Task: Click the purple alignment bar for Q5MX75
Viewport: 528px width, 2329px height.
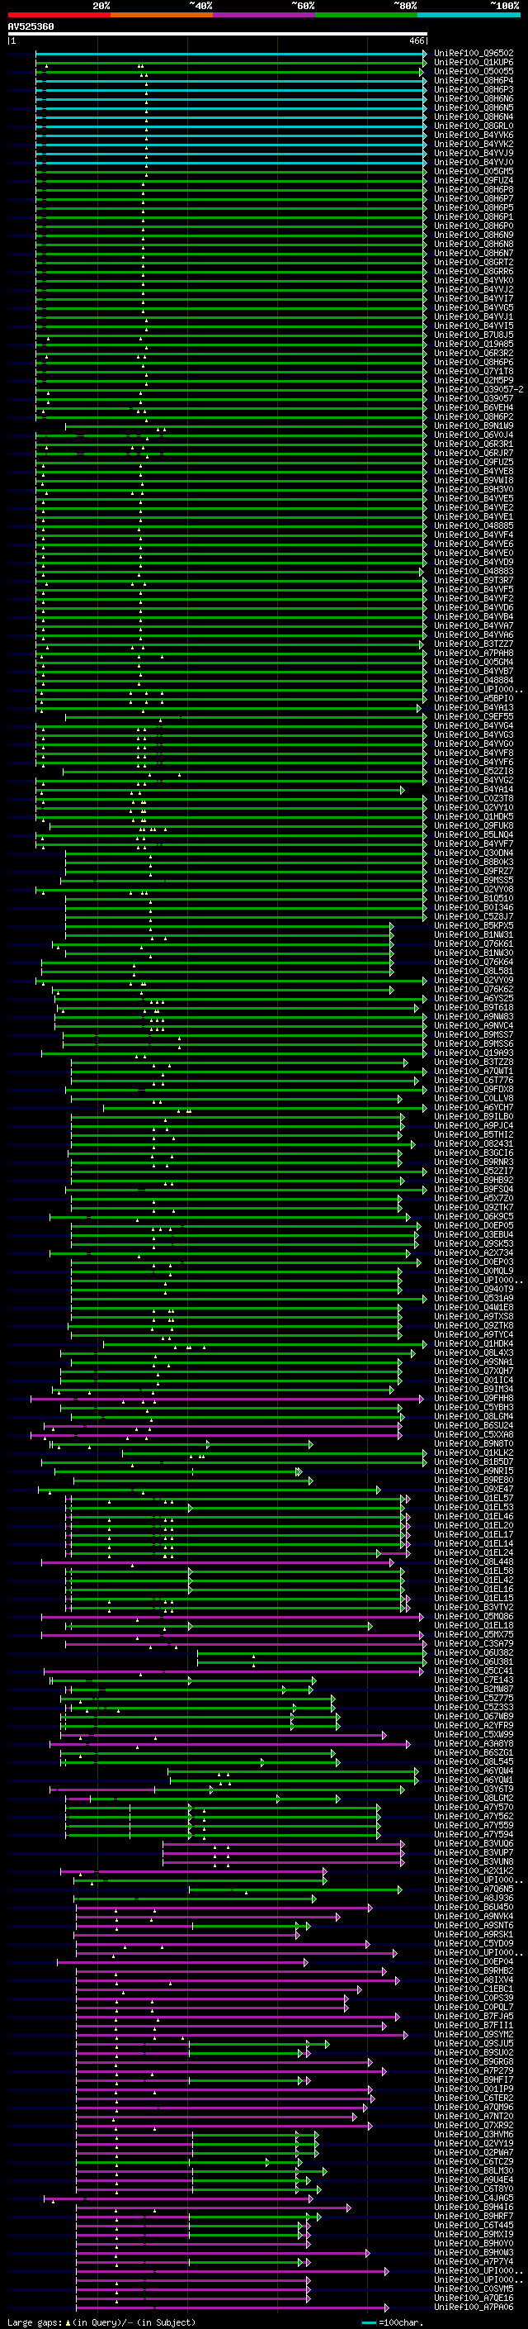Action: [232, 1635]
